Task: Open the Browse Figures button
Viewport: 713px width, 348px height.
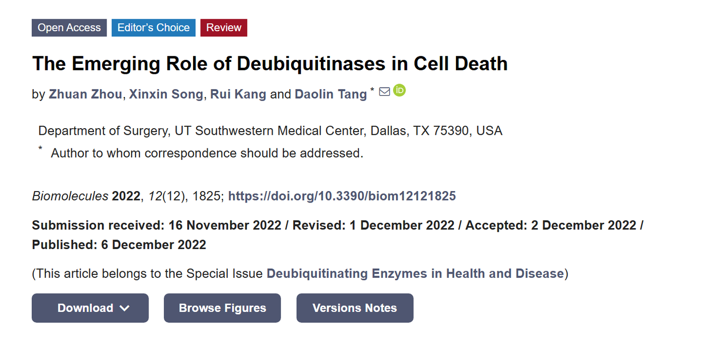Action: coord(222,308)
